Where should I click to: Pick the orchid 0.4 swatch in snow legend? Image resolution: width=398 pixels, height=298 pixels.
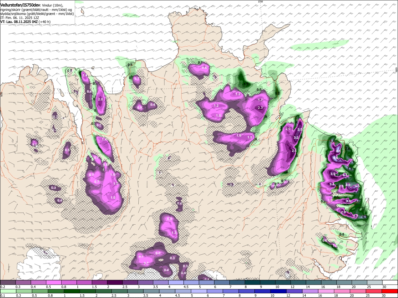pos(38,282)
